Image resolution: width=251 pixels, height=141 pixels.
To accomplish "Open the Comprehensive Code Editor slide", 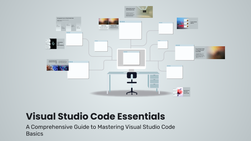I will [210, 53].
